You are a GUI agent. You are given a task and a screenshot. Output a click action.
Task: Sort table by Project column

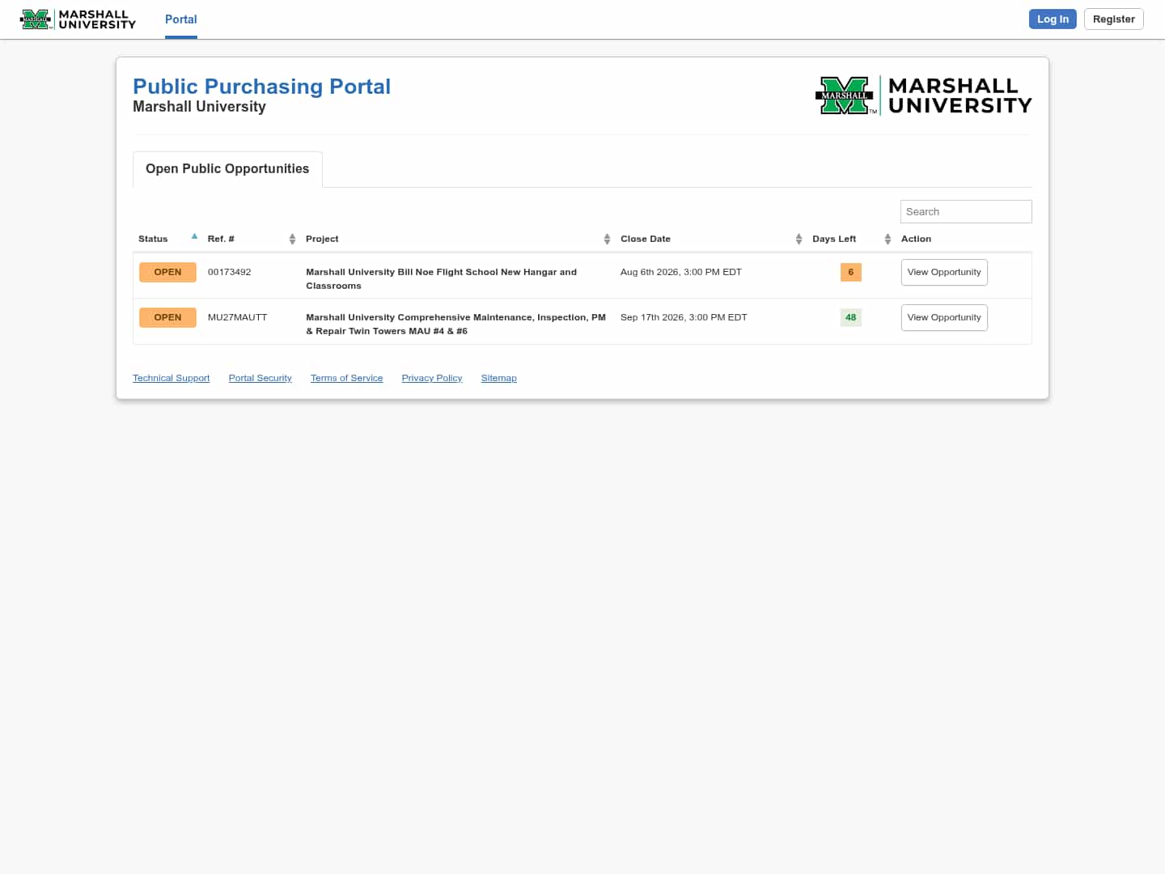(458, 239)
